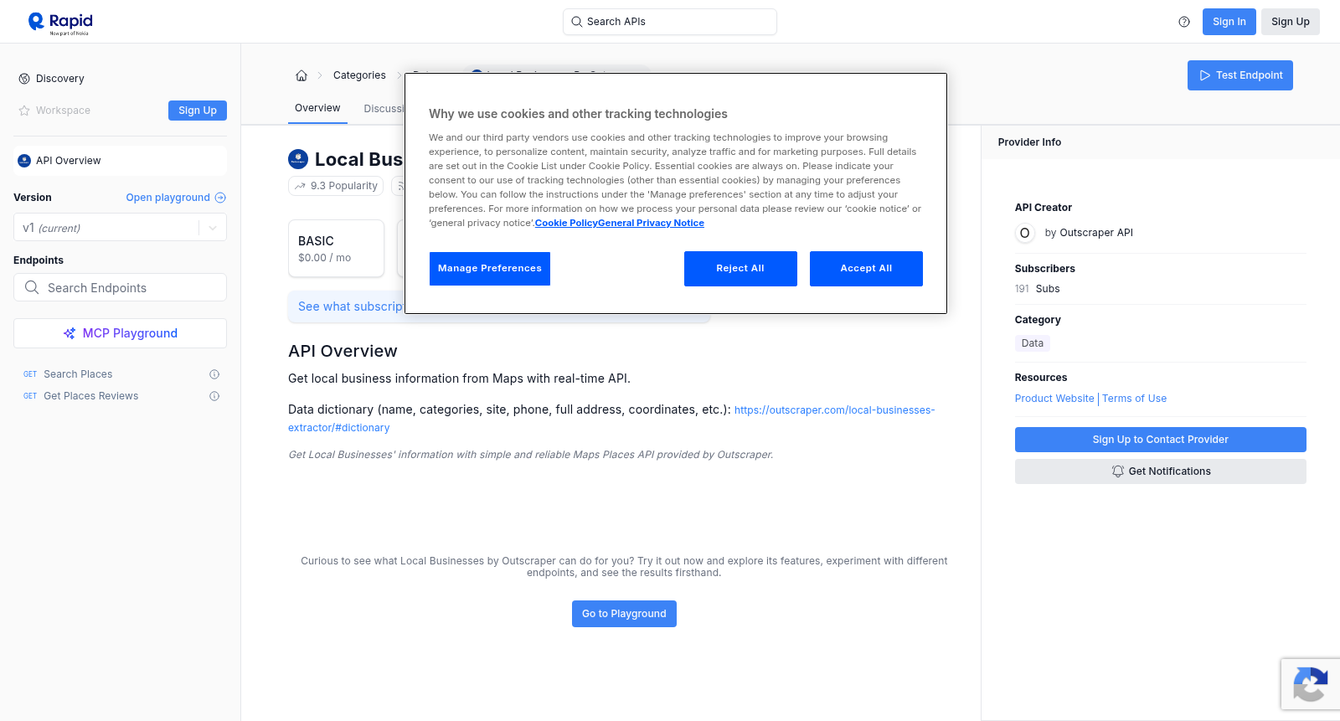Click the reCAPTCHA badge

(1310, 684)
